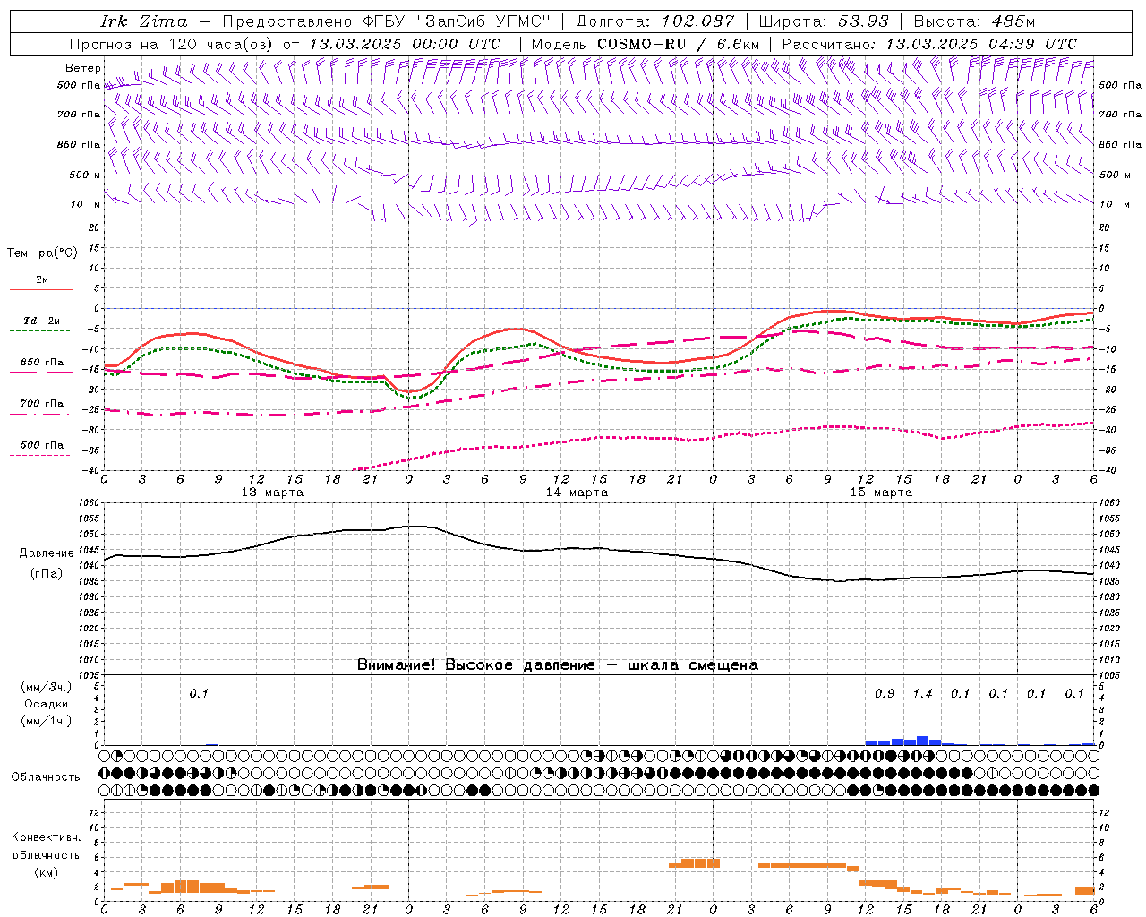Click the tallest blue precipitation bar
Viewport: 1146px width, 917px height.
point(923,741)
